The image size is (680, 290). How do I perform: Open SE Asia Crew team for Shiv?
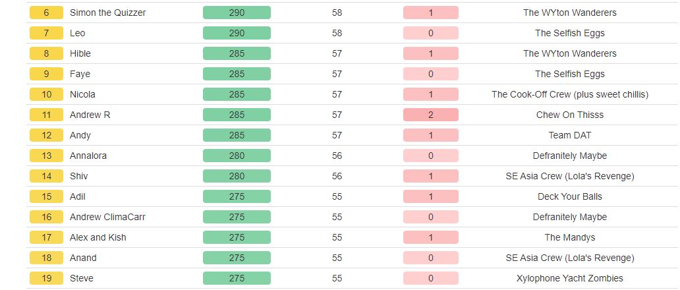point(570,175)
